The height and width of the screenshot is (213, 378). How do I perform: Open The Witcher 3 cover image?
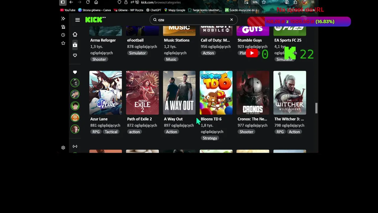pos(290,93)
